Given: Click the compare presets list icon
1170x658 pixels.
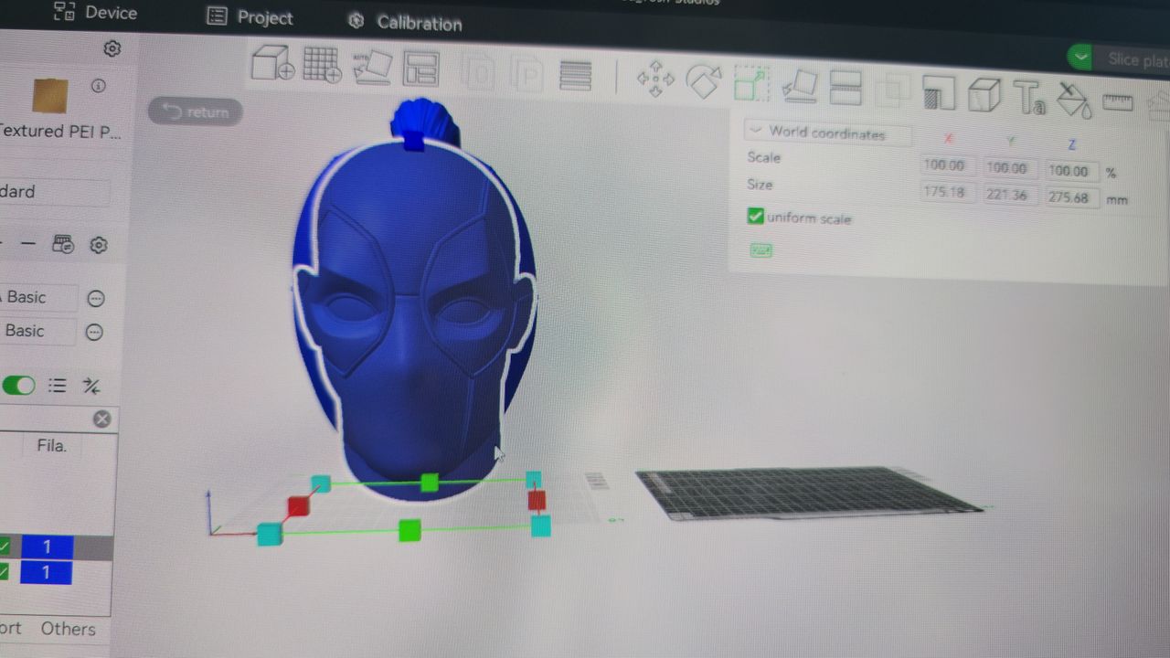Looking at the screenshot, I should (x=58, y=386).
